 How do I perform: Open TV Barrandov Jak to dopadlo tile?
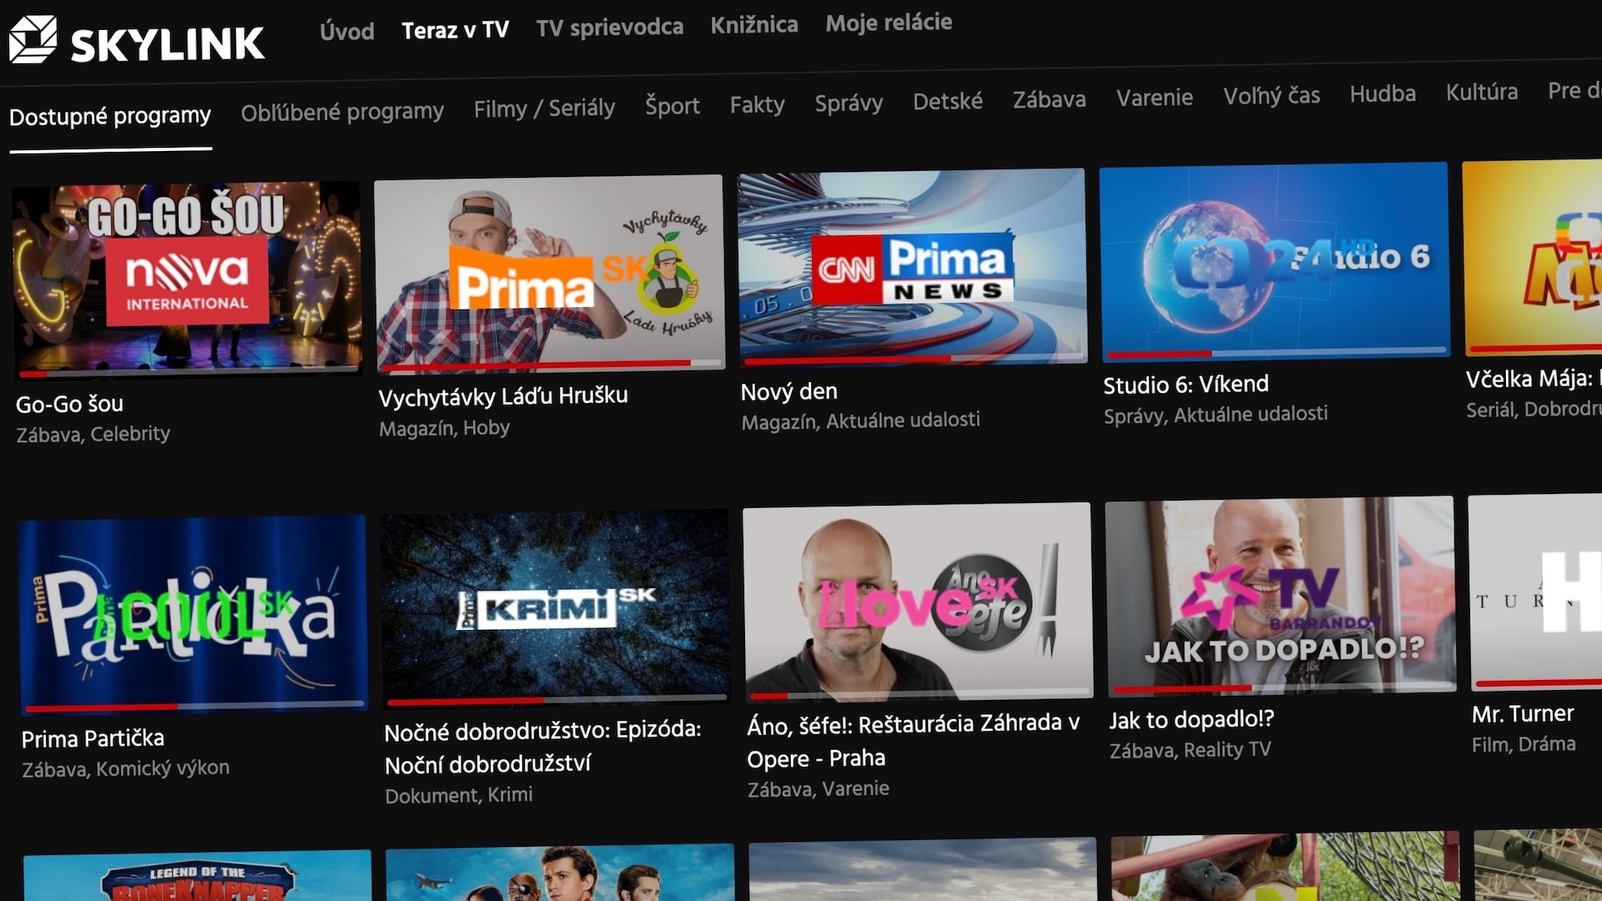(1280, 595)
